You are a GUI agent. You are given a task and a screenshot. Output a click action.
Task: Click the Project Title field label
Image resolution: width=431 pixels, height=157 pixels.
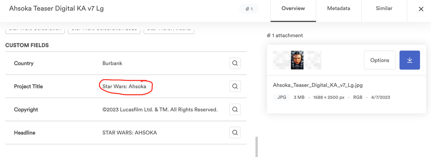pos(28,87)
